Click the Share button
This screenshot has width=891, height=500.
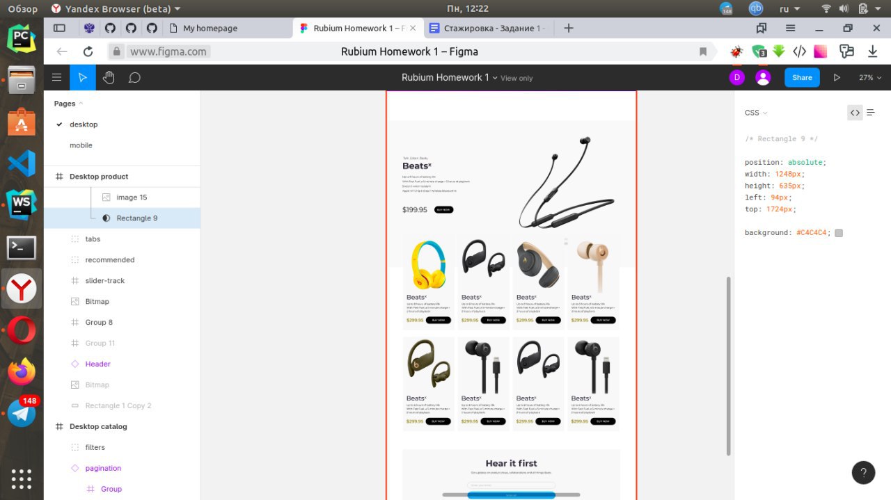pyautogui.click(x=802, y=78)
